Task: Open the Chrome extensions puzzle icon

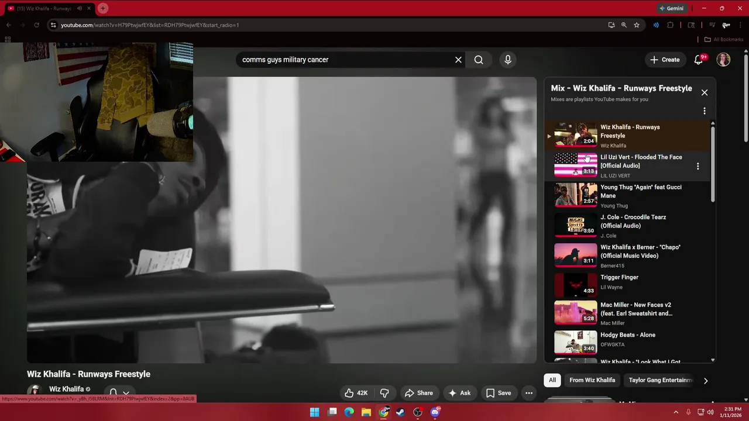Action: [671, 25]
